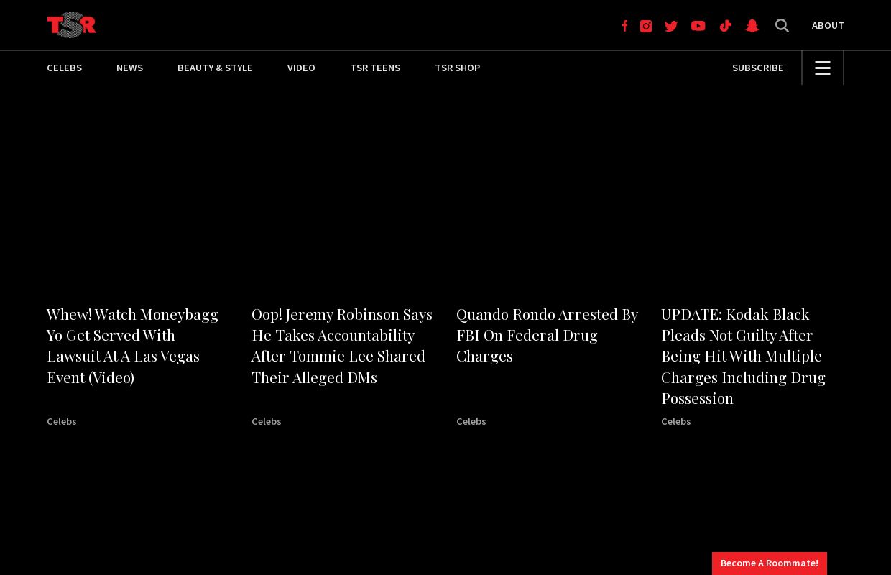Open The Shade Room Facebook page icon
The image size is (891, 575).
coord(624,26)
